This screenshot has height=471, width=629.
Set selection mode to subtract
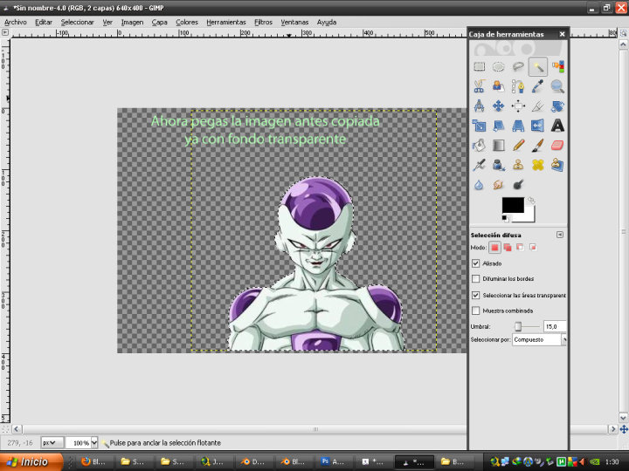521,248
